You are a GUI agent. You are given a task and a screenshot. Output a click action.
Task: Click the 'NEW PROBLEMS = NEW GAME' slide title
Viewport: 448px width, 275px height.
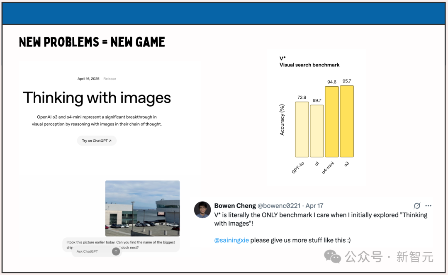coord(92,42)
